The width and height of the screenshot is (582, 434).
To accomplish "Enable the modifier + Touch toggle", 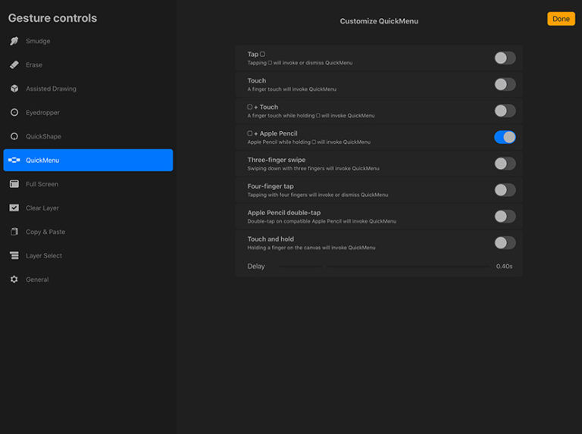I will pos(505,111).
